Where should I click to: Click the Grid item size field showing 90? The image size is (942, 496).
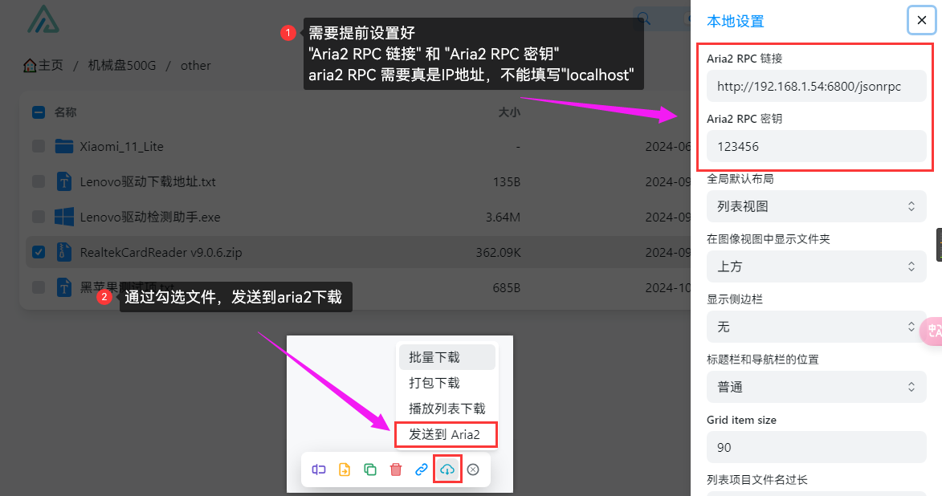[x=817, y=447]
